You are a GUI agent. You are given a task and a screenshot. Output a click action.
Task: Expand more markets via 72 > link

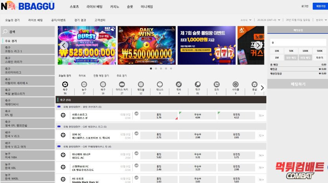click(x=261, y=135)
